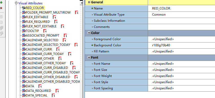Click the Visual Attribute Type property label
Viewport: 215px width, 98px height.
(x=109, y=15)
